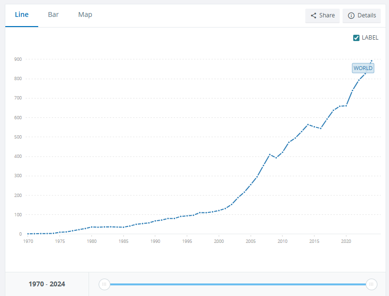Click the 2024 data point on the line
389x296 pixels.
click(x=372, y=61)
